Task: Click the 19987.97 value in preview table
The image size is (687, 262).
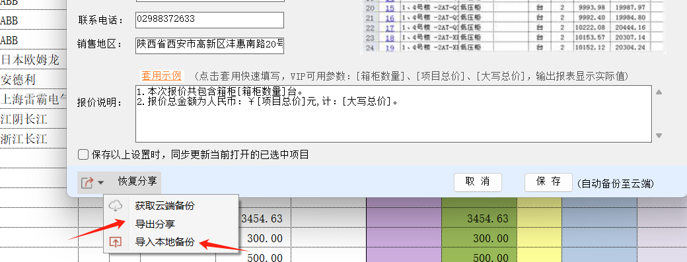Action: pyautogui.click(x=630, y=8)
